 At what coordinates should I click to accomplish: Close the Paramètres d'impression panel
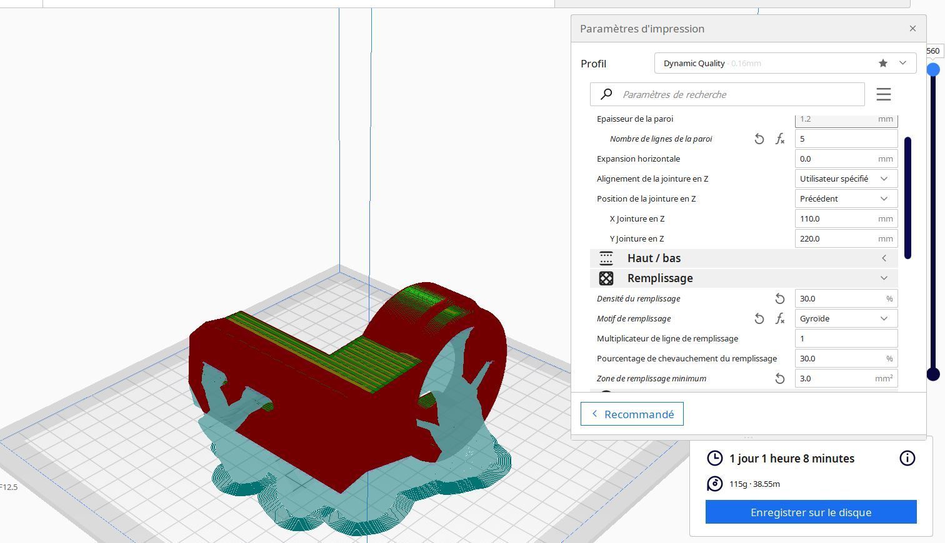point(912,29)
